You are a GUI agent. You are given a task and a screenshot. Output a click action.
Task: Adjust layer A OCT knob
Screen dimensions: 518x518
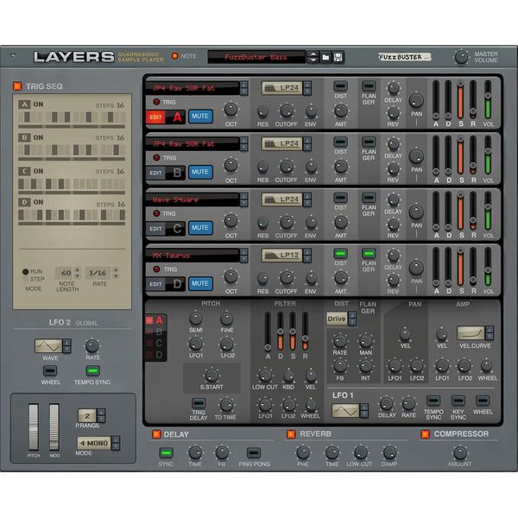point(231,110)
